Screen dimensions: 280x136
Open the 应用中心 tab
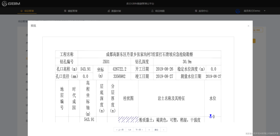[x=202, y=11]
